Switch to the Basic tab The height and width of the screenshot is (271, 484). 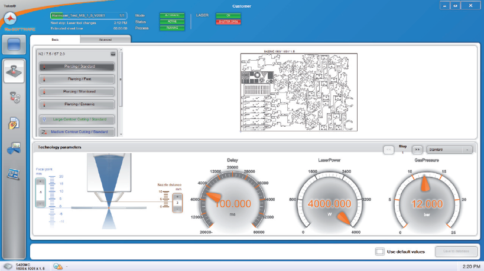click(x=55, y=39)
